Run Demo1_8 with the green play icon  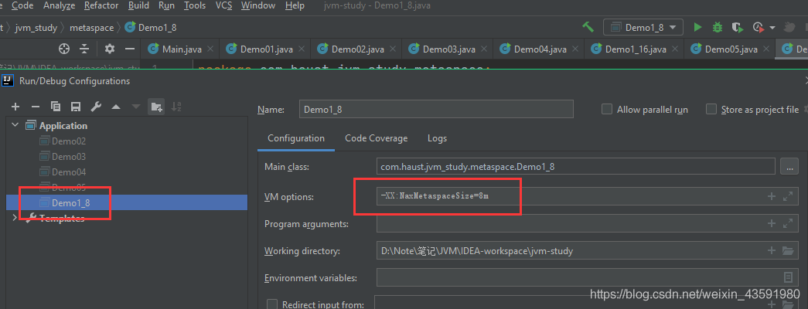(697, 27)
